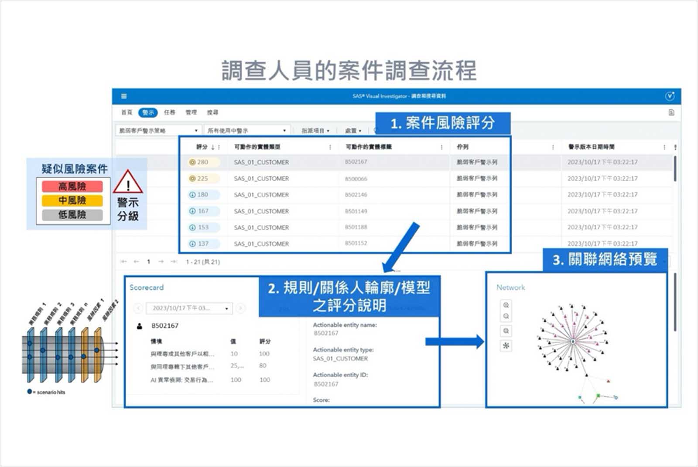Viewport: 698px width, 467px height.
Task: Open the Scorecard date version dropdown
Action: tap(189, 308)
